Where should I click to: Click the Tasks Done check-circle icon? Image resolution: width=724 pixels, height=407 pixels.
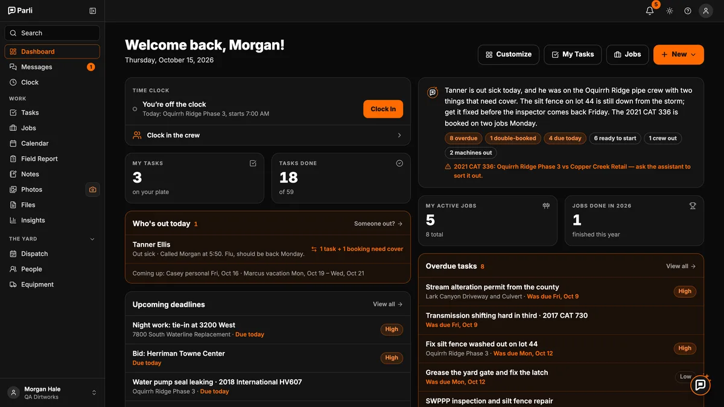(399, 163)
